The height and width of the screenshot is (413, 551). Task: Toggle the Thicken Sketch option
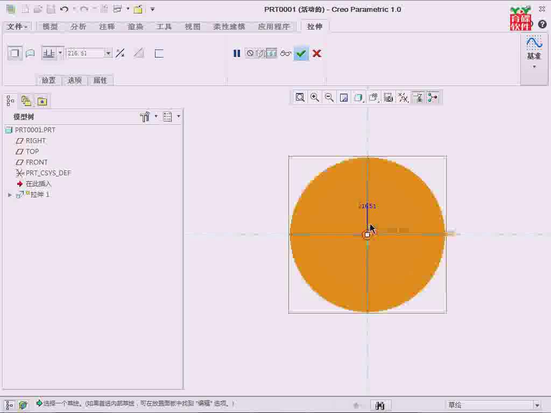[x=159, y=53]
